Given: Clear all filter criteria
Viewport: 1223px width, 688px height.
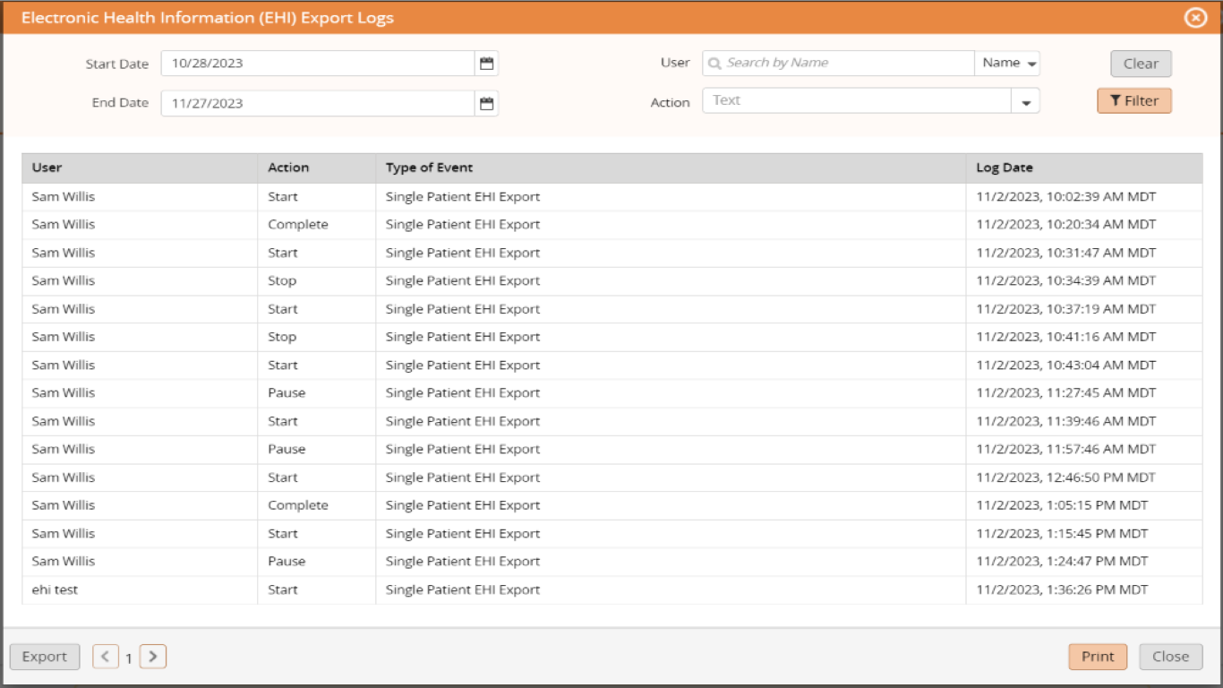Looking at the screenshot, I should click(x=1139, y=63).
